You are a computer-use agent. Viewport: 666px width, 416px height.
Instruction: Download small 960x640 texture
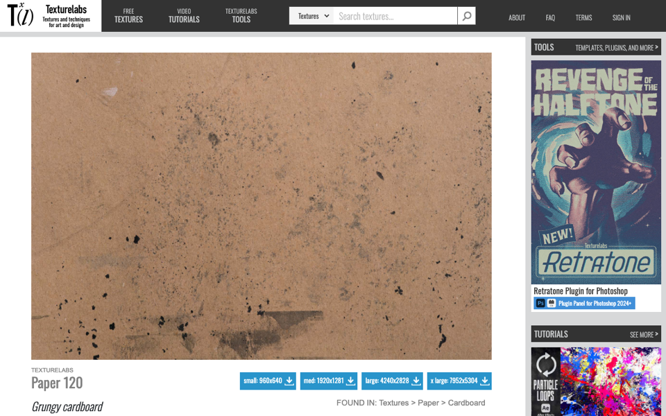[268, 381]
